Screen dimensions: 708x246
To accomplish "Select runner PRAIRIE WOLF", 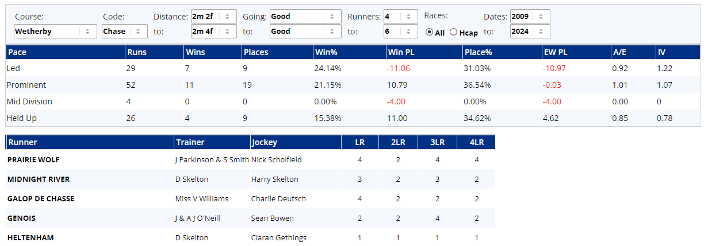I will 33,160.
